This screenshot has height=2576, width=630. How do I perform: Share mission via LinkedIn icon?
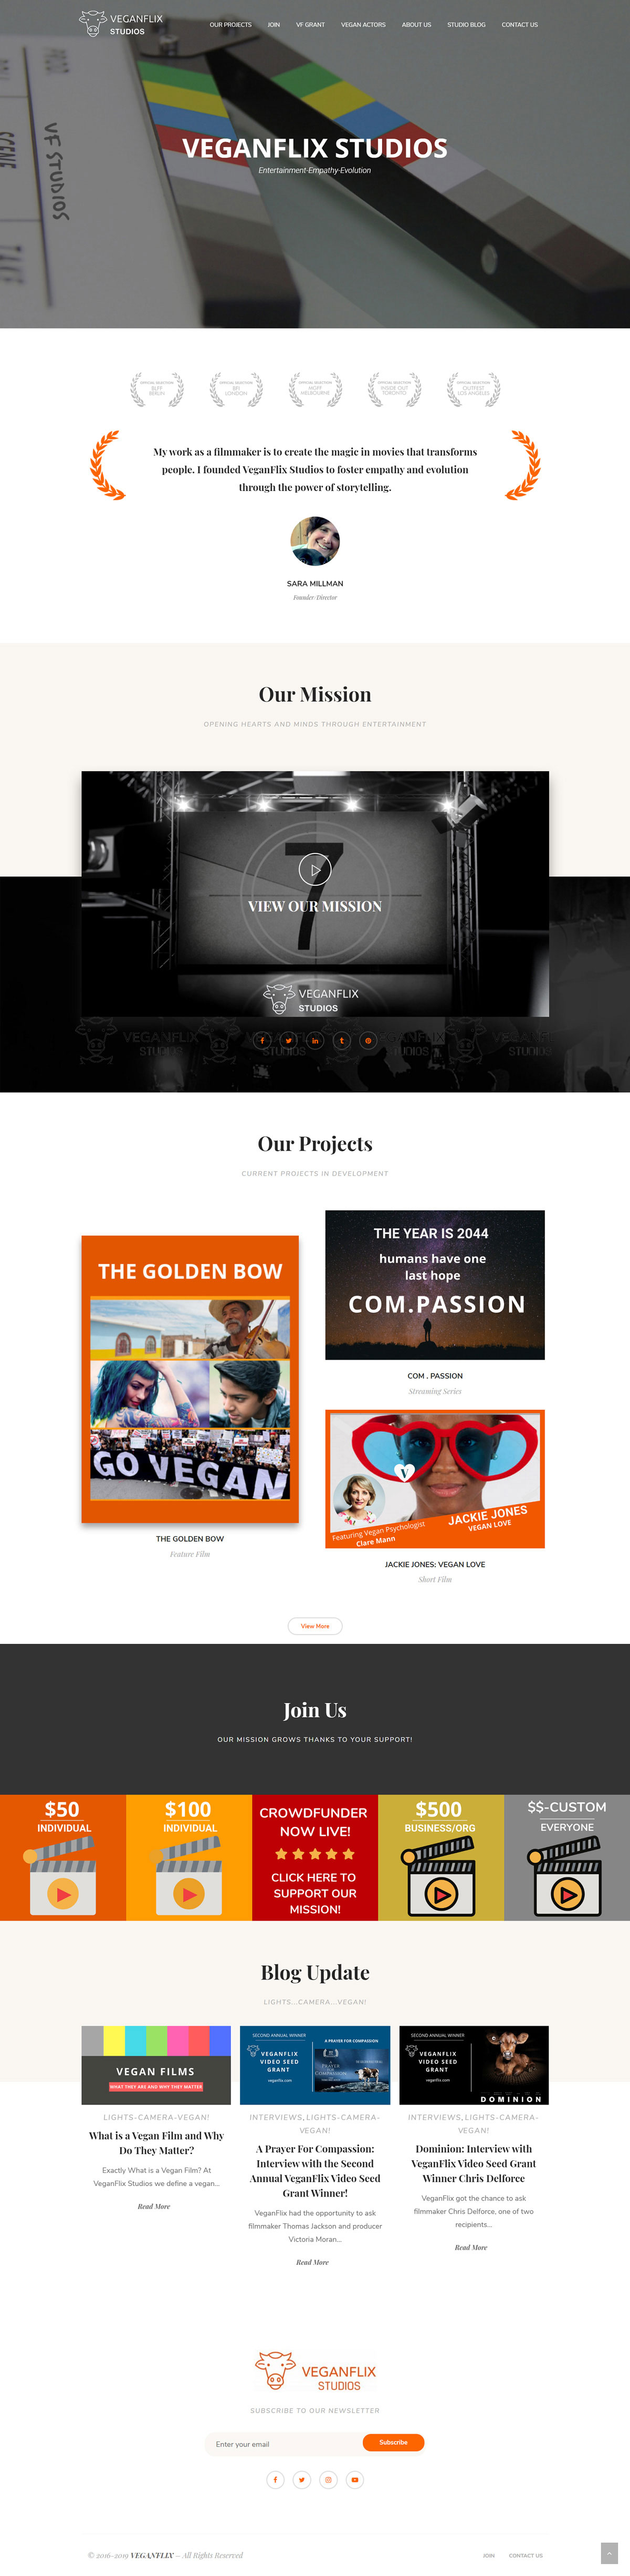pos(316,1040)
